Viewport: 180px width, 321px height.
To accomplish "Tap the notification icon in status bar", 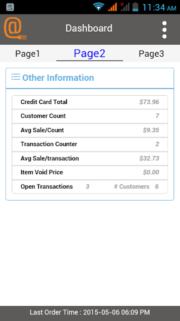I will [x=10, y=7].
